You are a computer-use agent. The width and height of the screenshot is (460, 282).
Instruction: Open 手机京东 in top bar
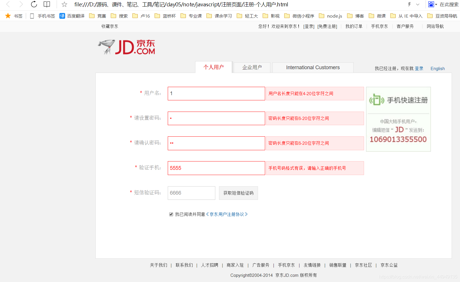380,26
